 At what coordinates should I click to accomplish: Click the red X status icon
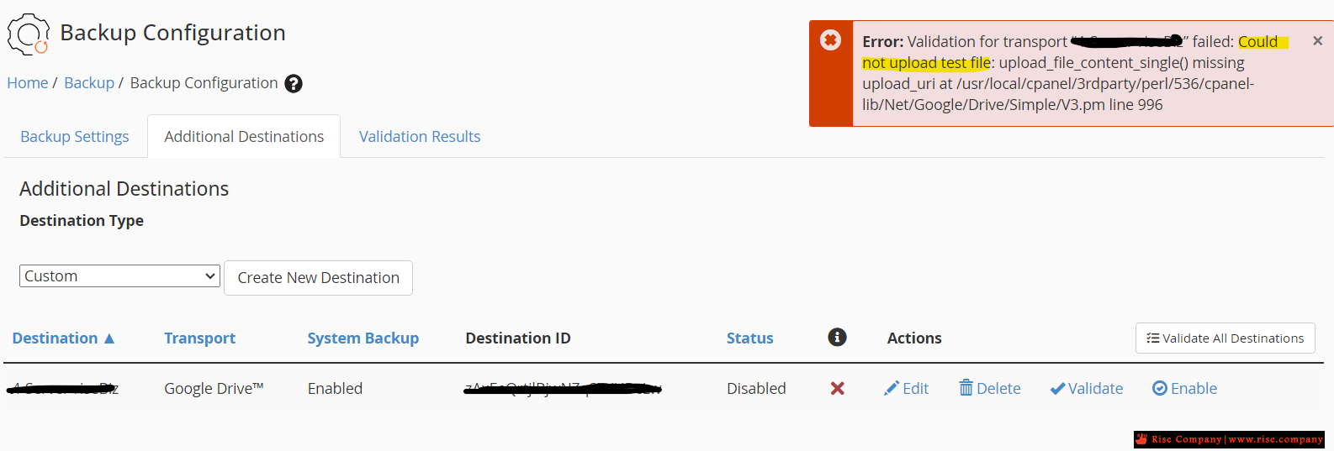pyautogui.click(x=837, y=388)
